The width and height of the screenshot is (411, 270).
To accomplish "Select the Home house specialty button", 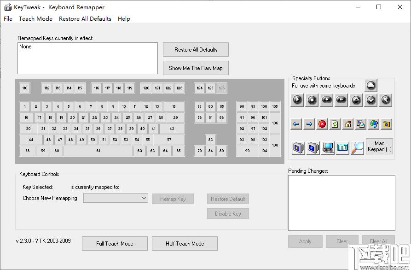I will 347,124.
